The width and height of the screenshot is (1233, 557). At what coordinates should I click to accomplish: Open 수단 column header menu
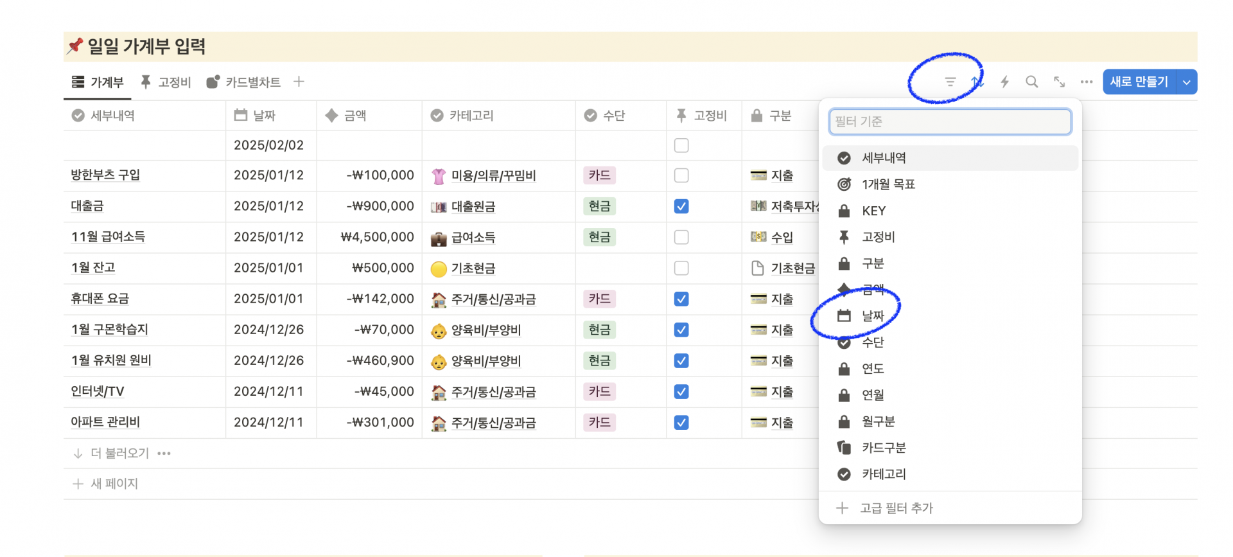(621, 116)
